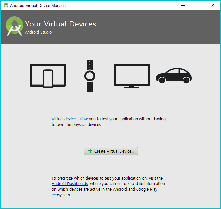Viewport: 221px width, 209px height.
Task: Click the green plus icon on button
Action: point(90,151)
